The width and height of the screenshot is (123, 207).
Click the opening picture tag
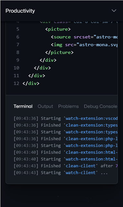click(58, 29)
